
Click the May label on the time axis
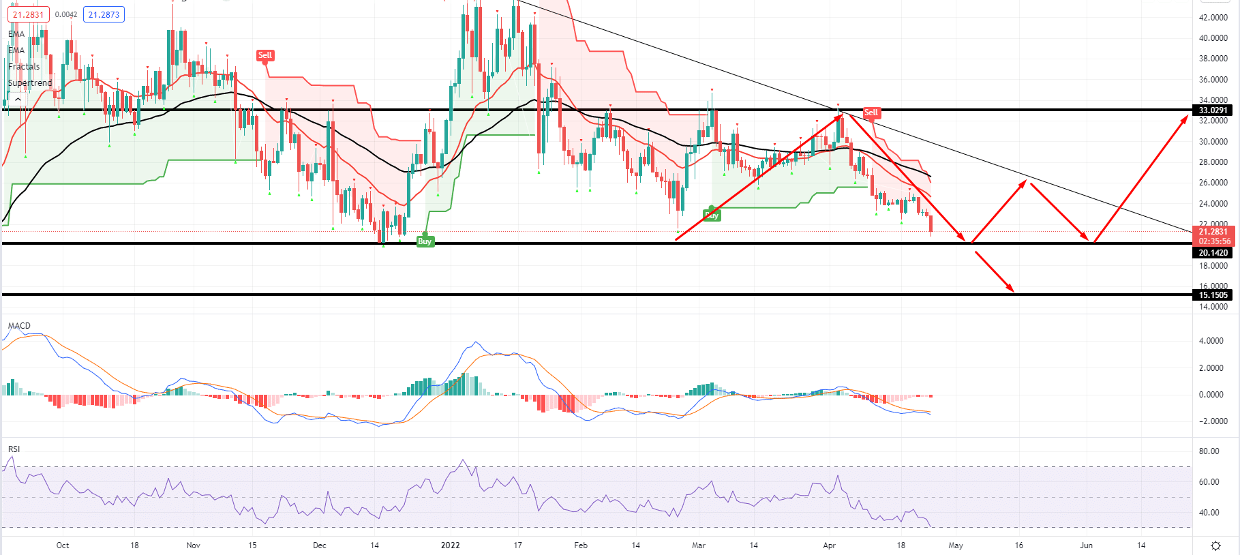pyautogui.click(x=956, y=545)
